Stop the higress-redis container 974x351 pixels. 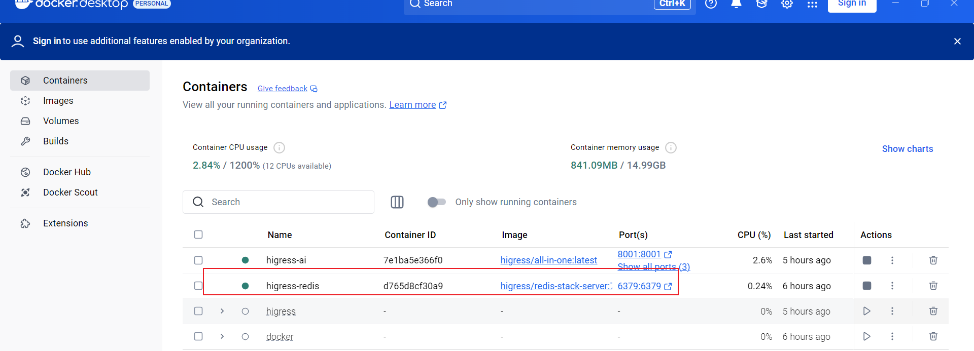click(x=867, y=286)
